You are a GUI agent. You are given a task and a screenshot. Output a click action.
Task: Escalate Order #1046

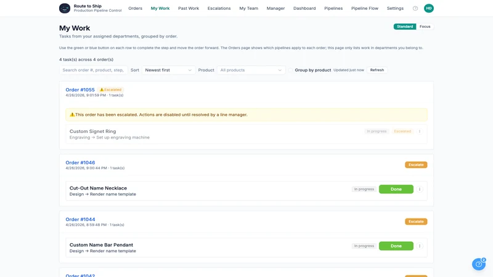point(415,164)
